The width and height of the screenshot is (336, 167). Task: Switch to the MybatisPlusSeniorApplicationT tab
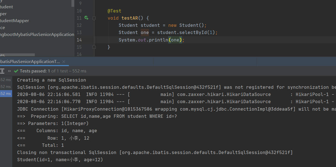tap(30, 61)
